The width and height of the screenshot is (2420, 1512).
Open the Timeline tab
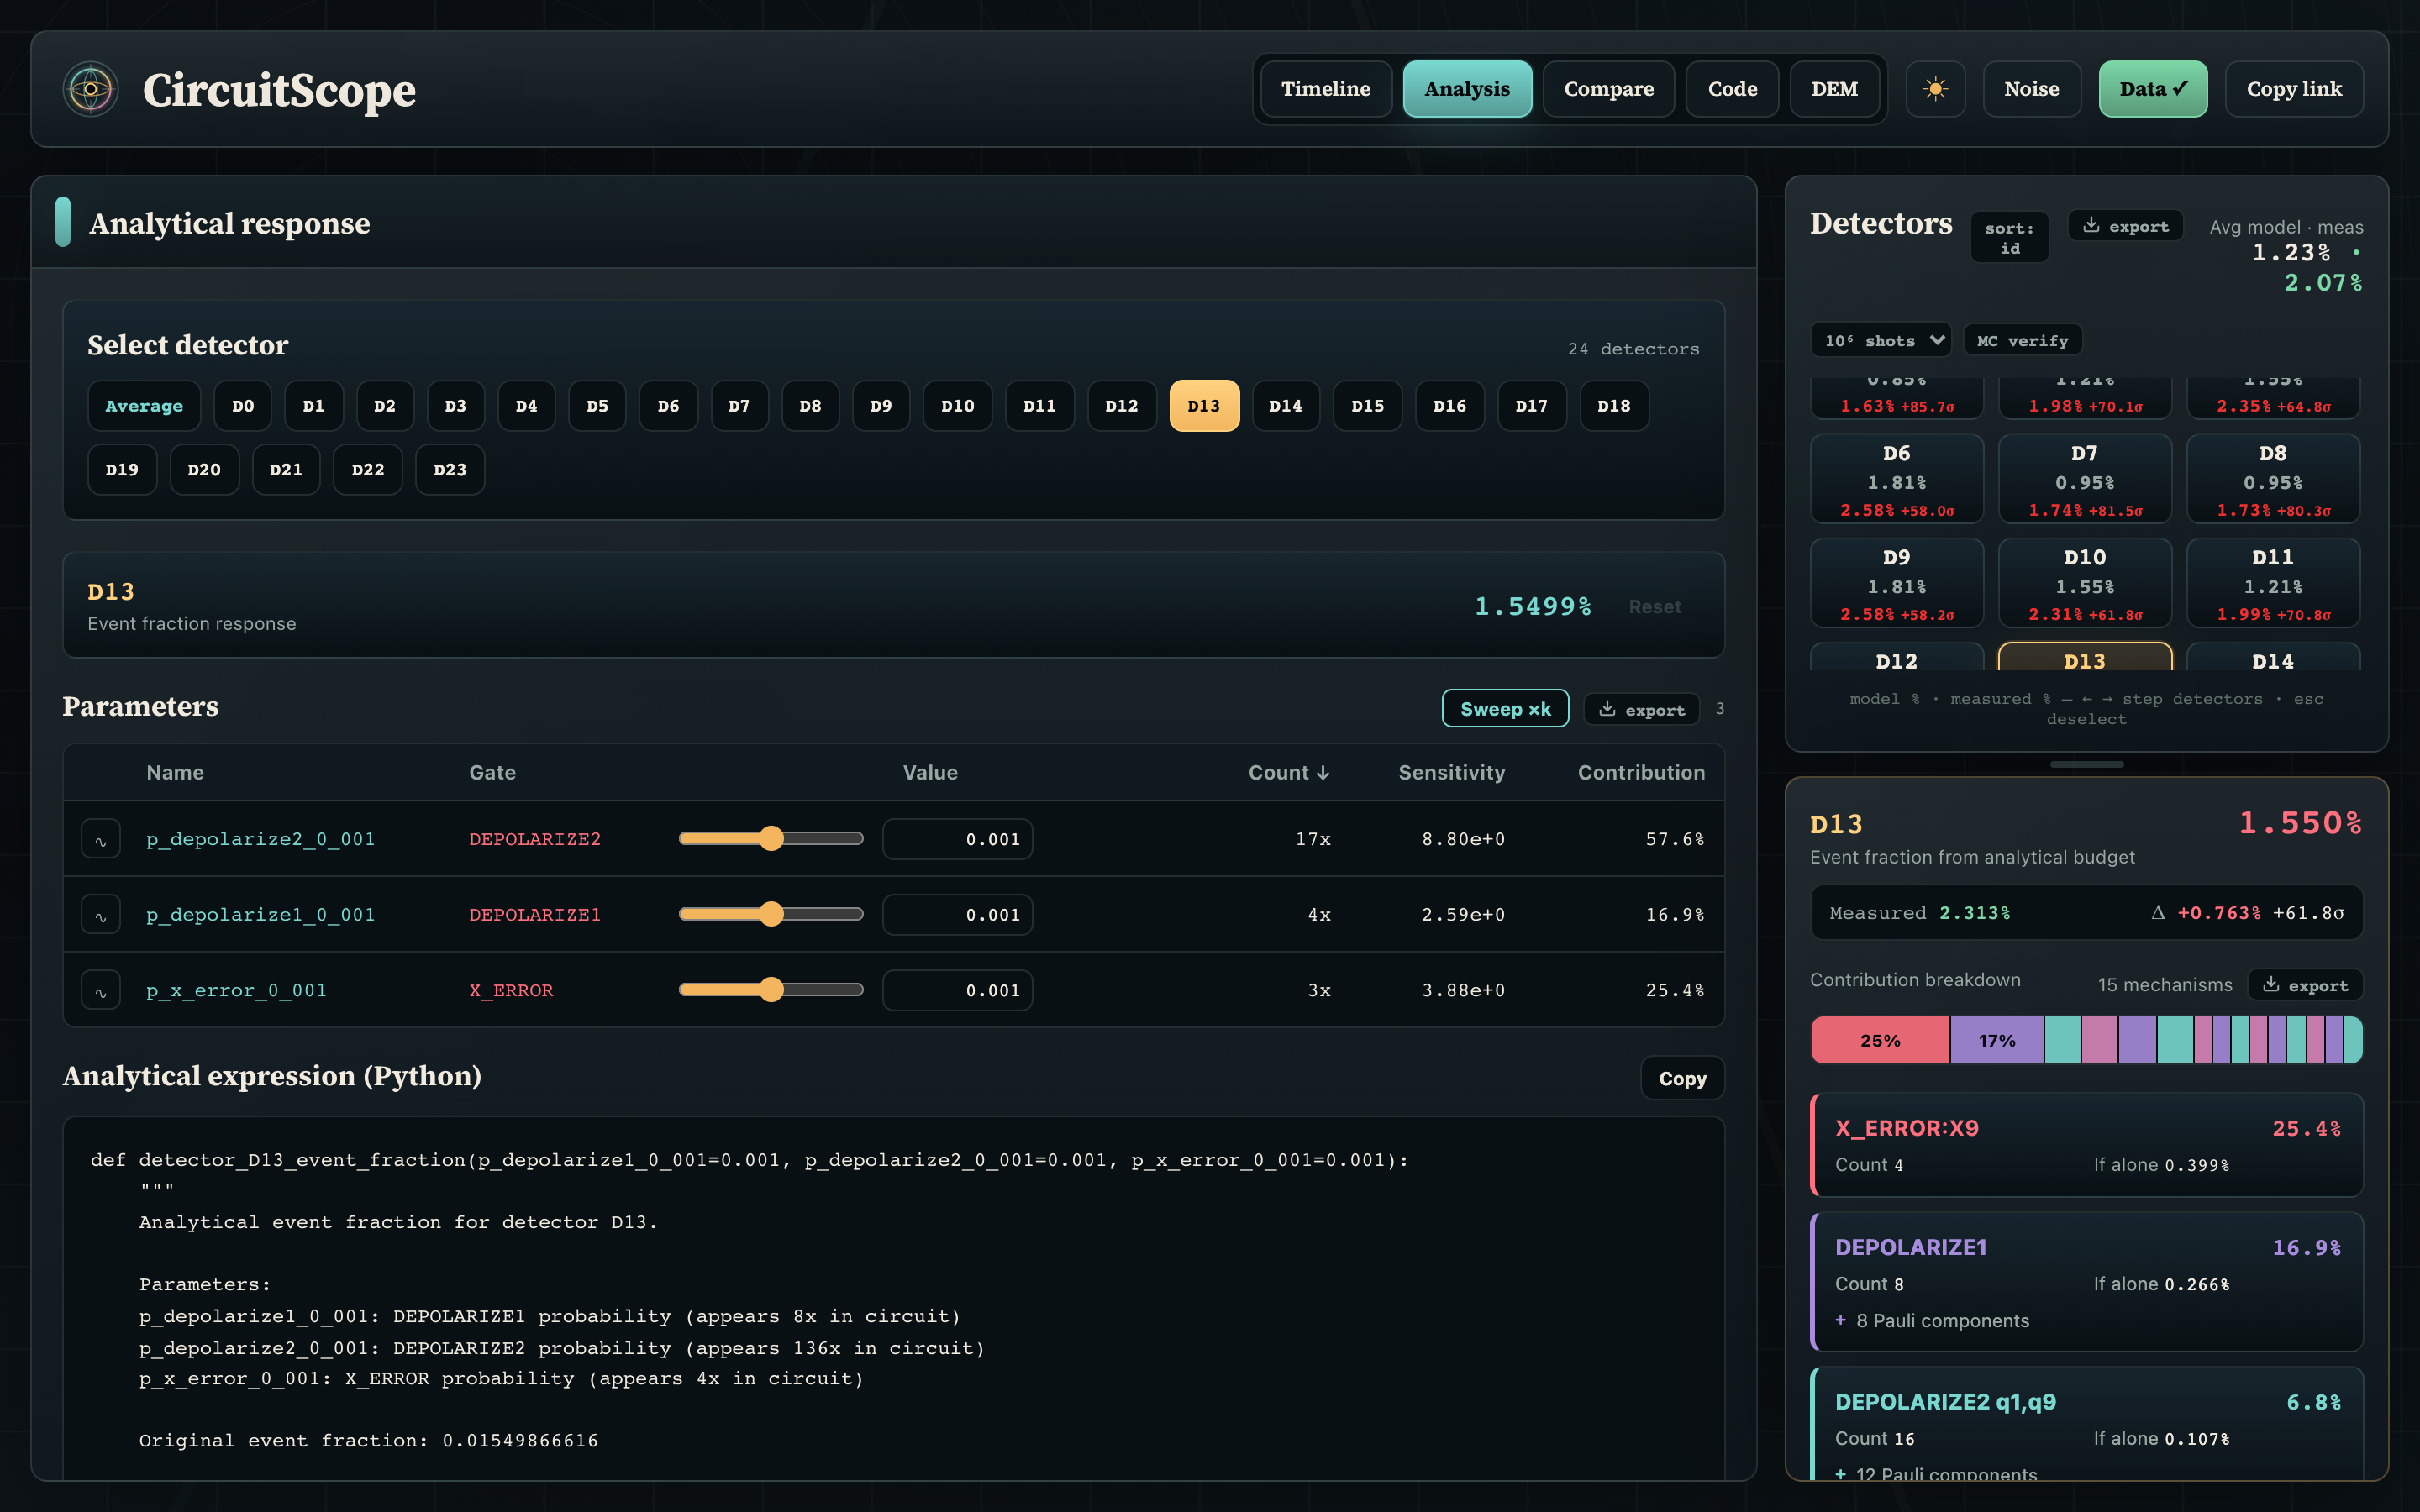(1326, 89)
